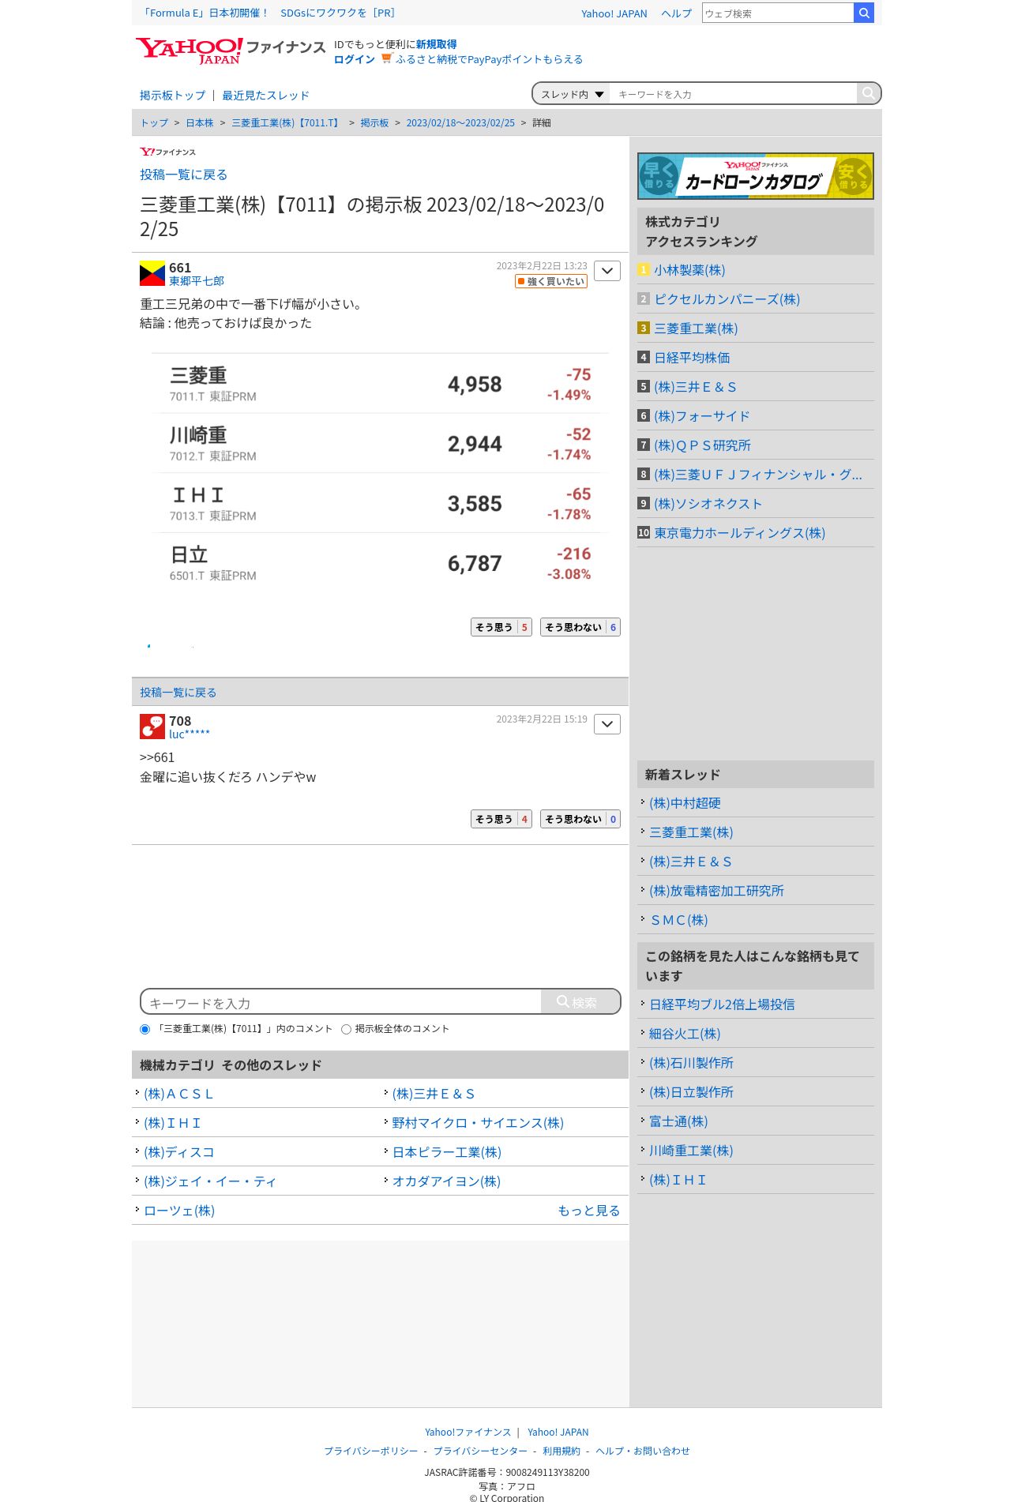Screen dimensions: 1014x1502
Task: Focus the bottom キーワードを入力 field
Action: (x=341, y=1001)
